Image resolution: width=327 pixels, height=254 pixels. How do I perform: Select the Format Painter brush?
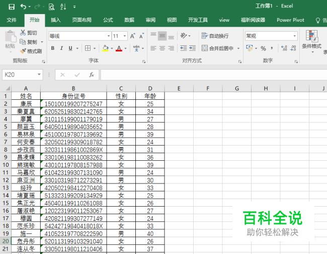31,51
